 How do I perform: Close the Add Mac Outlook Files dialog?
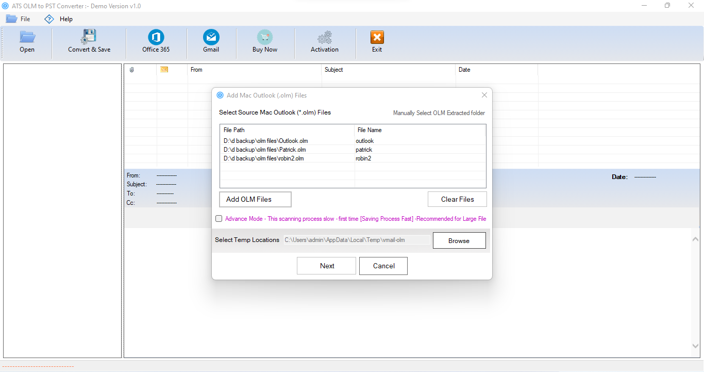(484, 95)
